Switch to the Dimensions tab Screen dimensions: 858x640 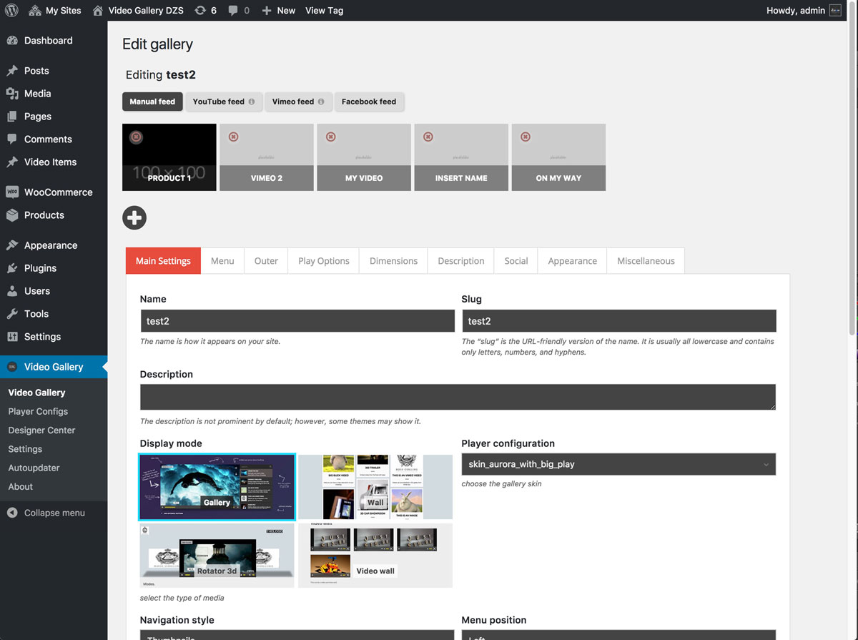coord(393,260)
